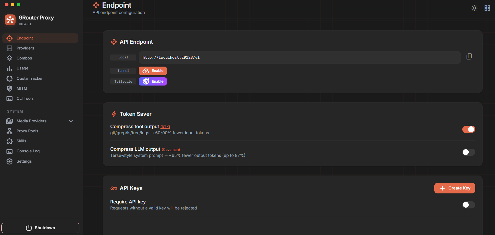495x235 pixels.
Task: Click "API endpoint configuration" subtitle
Action: 119,13
